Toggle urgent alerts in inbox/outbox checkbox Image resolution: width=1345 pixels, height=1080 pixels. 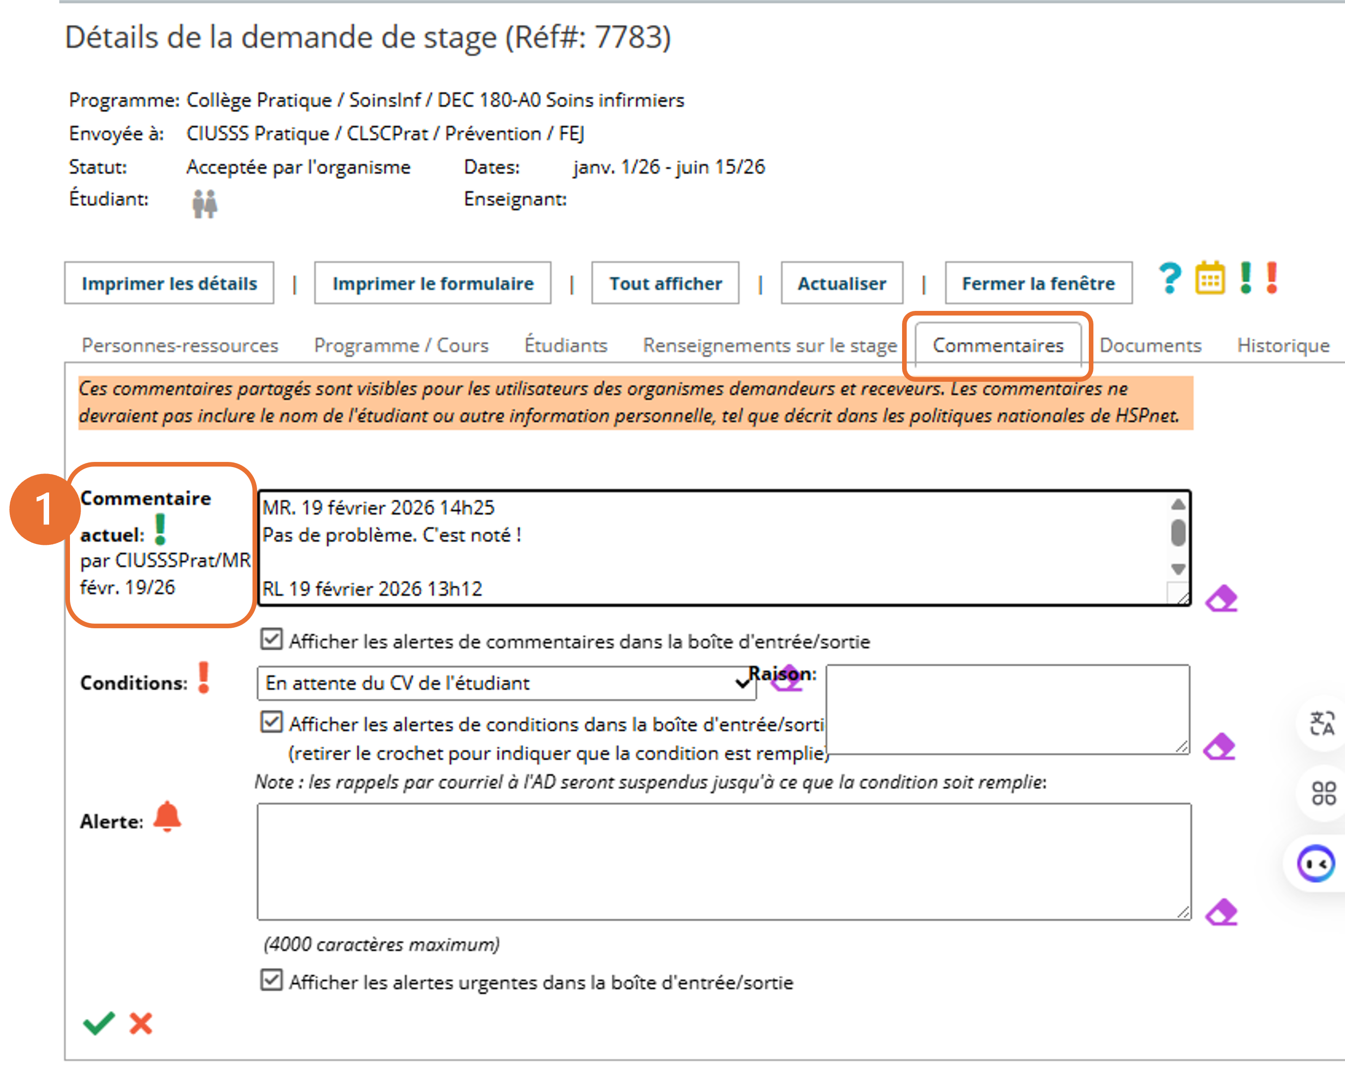pos(272,980)
